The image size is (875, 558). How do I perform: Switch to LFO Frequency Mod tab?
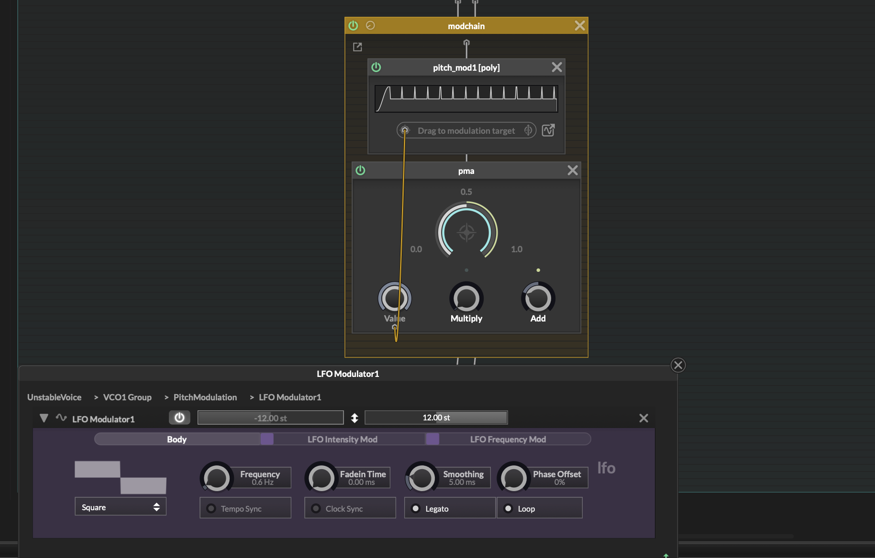[508, 440]
